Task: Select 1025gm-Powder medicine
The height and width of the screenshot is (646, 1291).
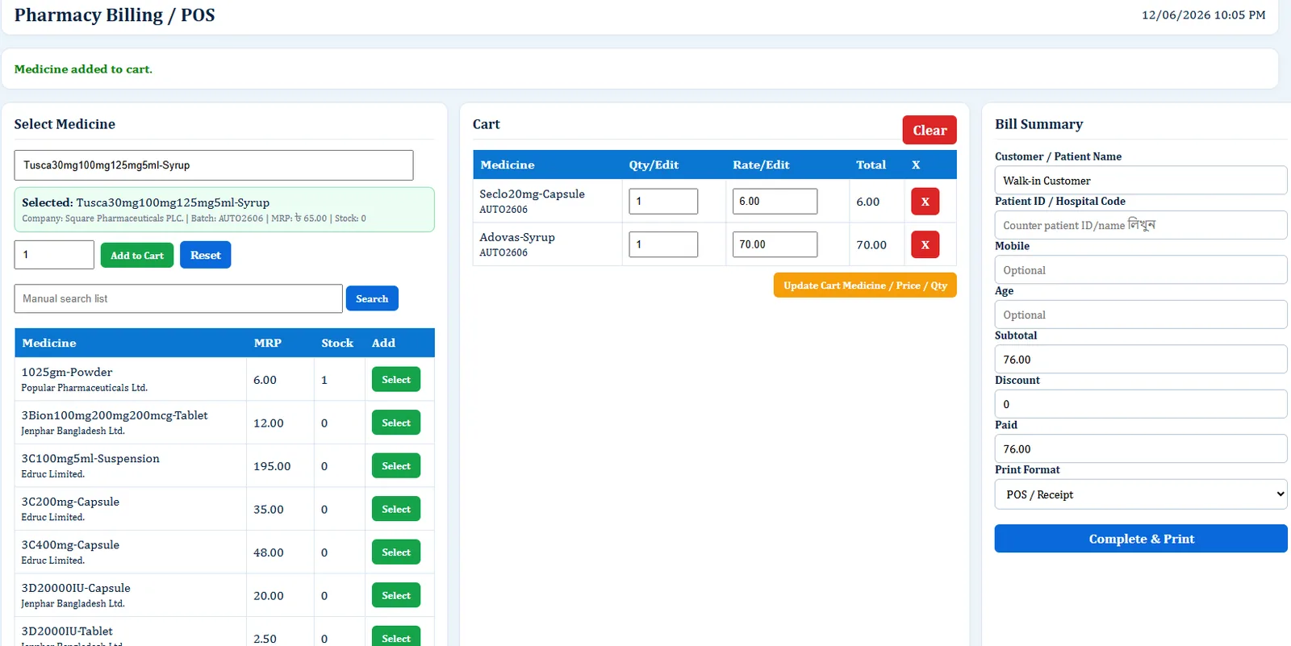Action: click(x=396, y=379)
